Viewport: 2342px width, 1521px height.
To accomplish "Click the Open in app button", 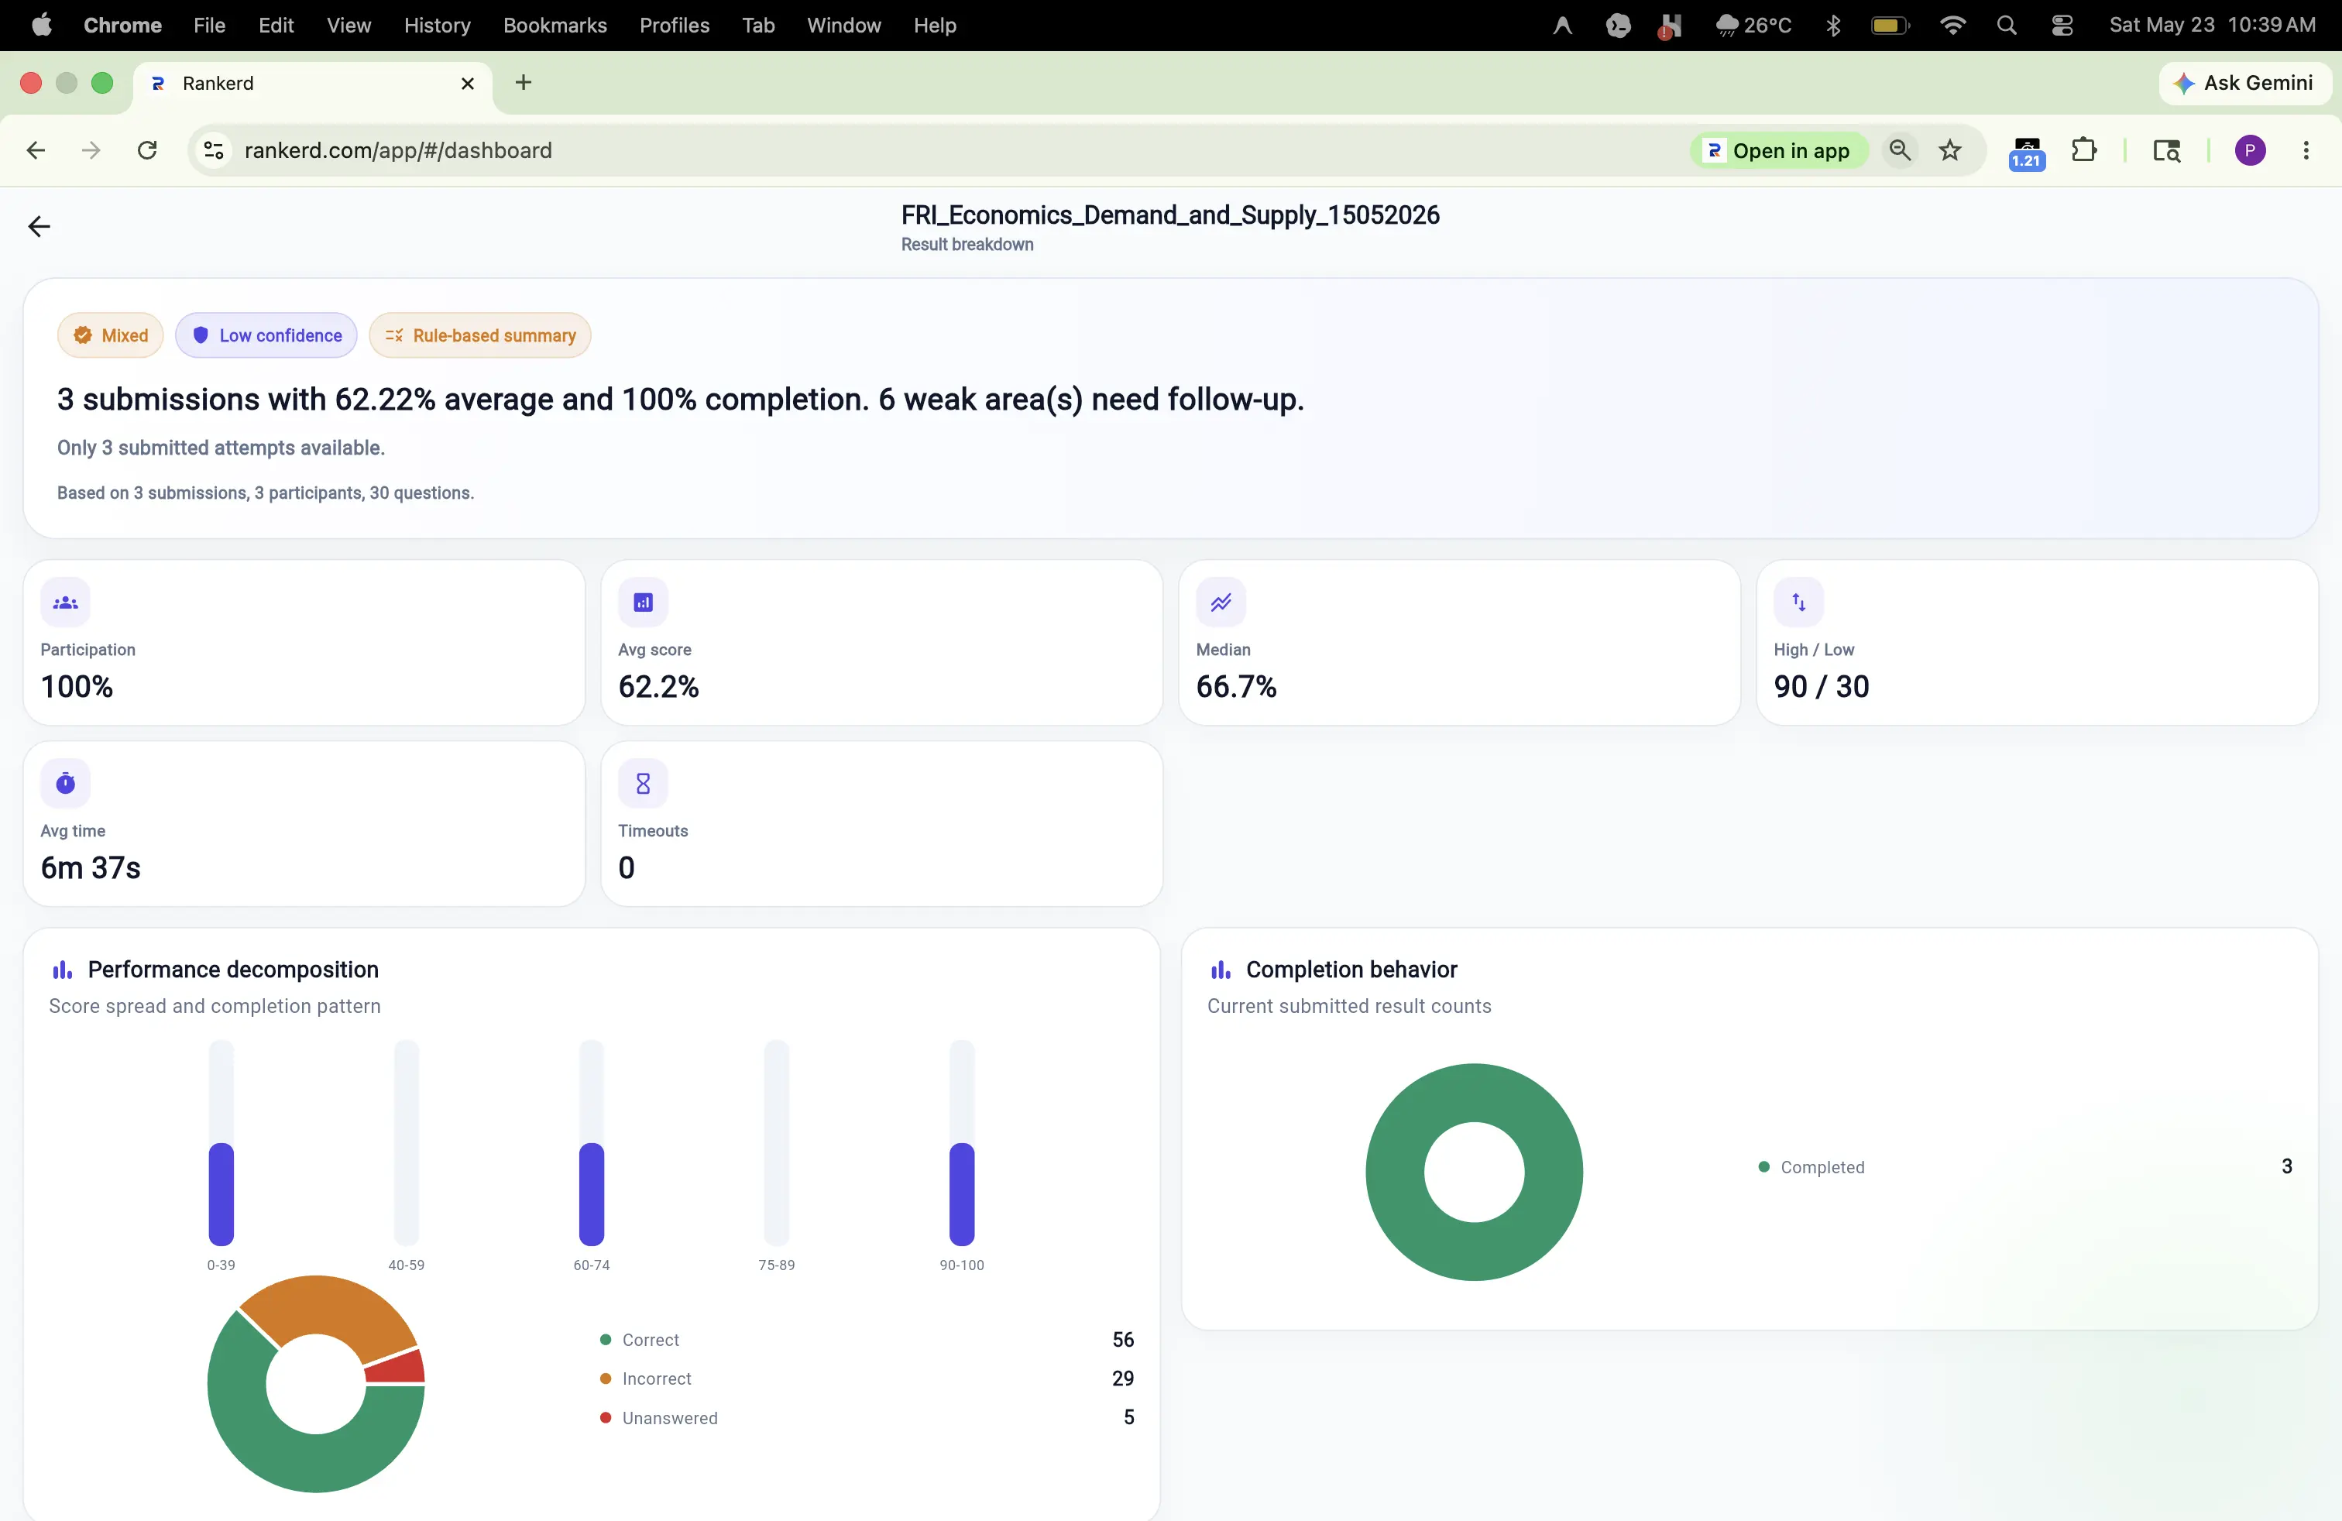I will pos(1778,150).
